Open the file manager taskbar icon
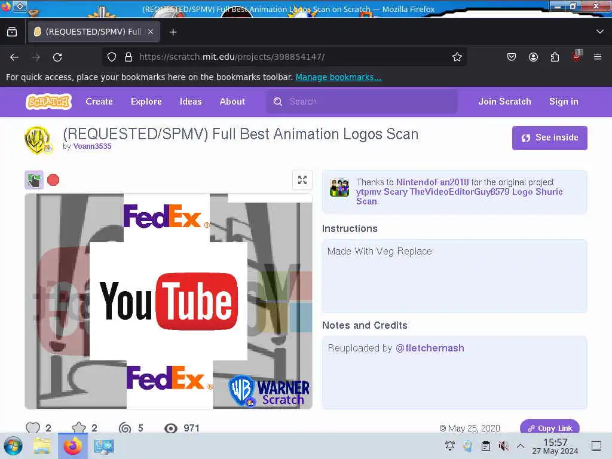612x459 pixels. point(42,446)
